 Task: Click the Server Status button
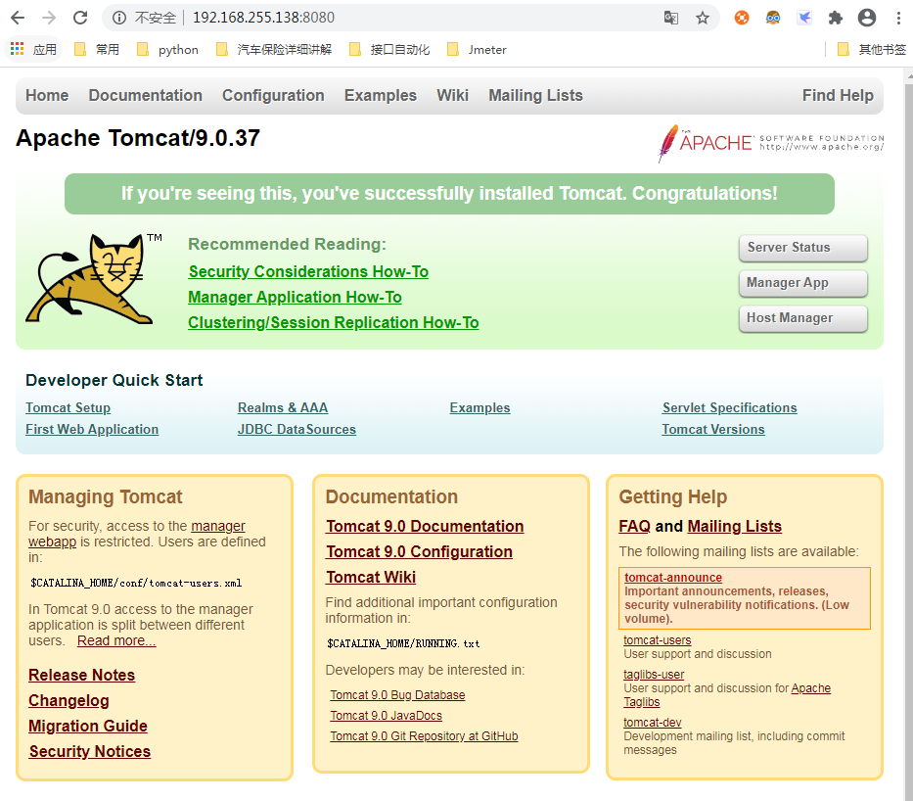click(x=803, y=248)
